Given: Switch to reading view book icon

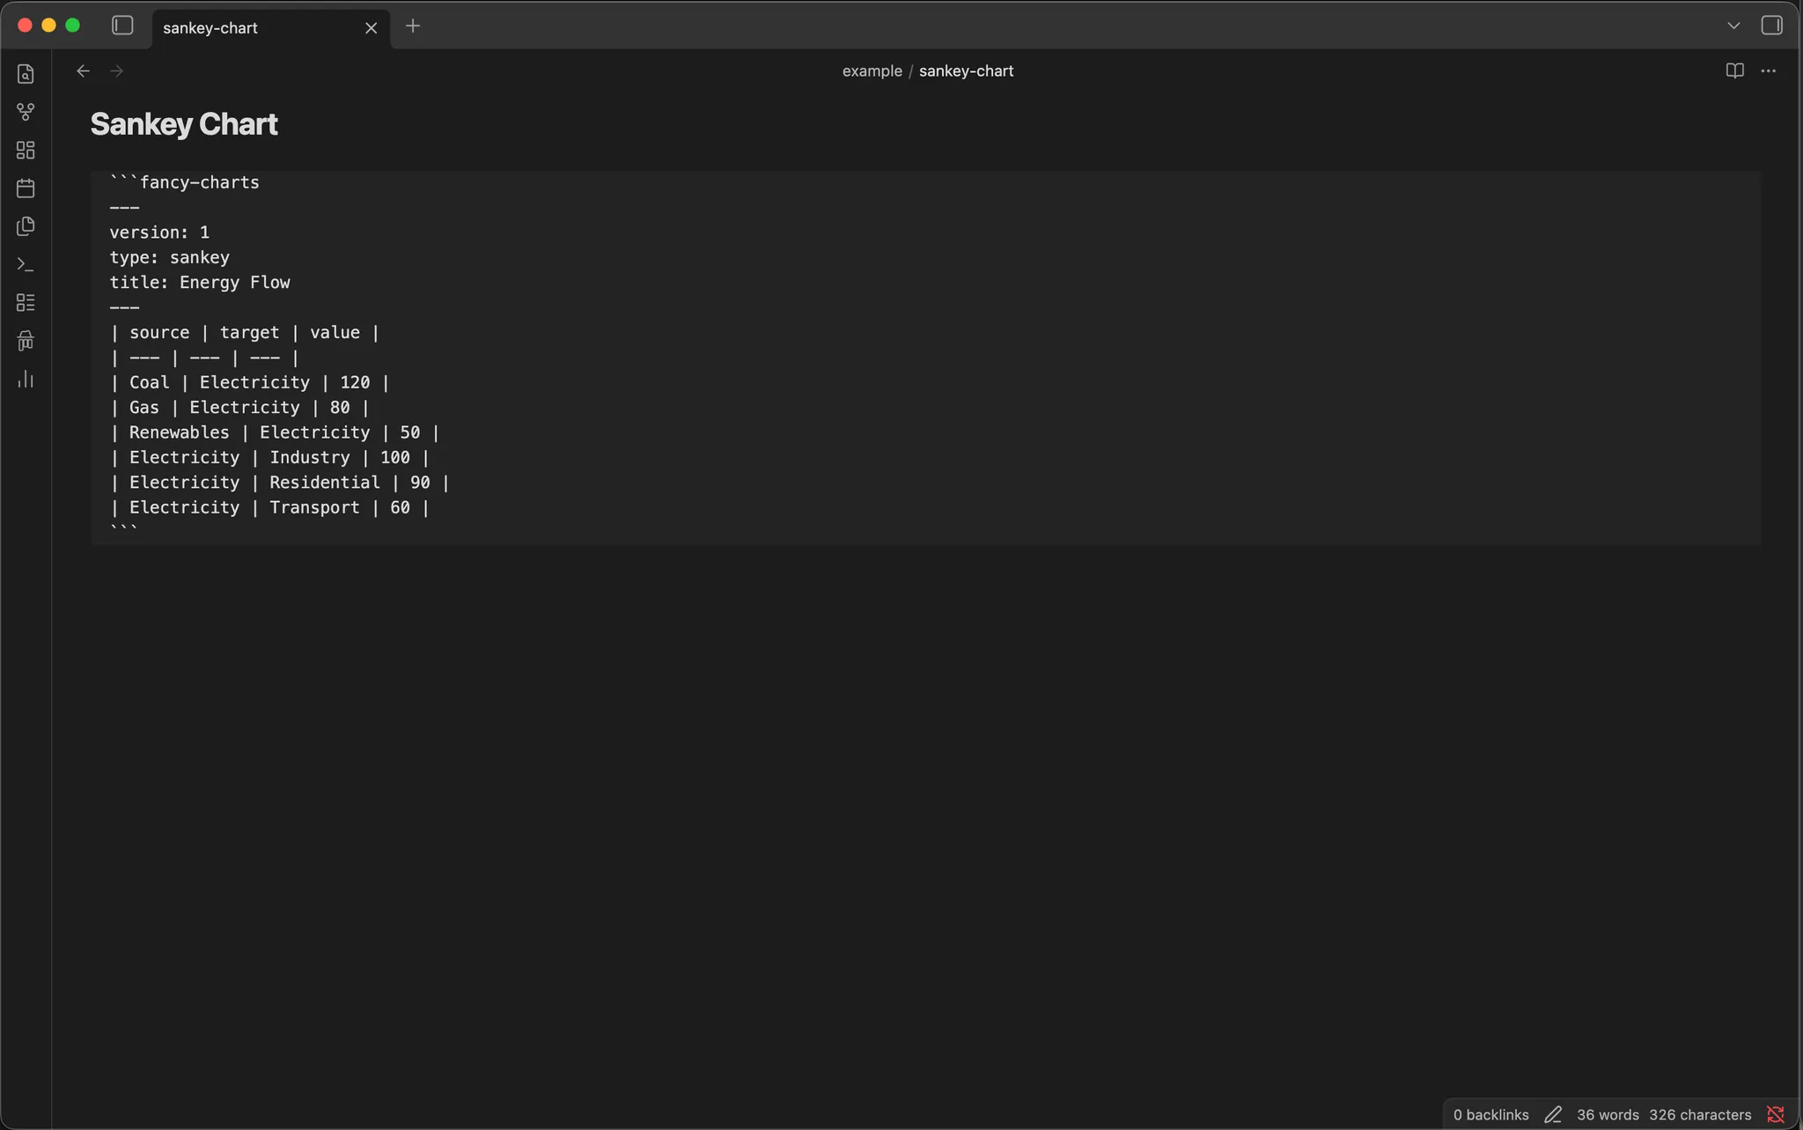Looking at the screenshot, I should click(1734, 71).
